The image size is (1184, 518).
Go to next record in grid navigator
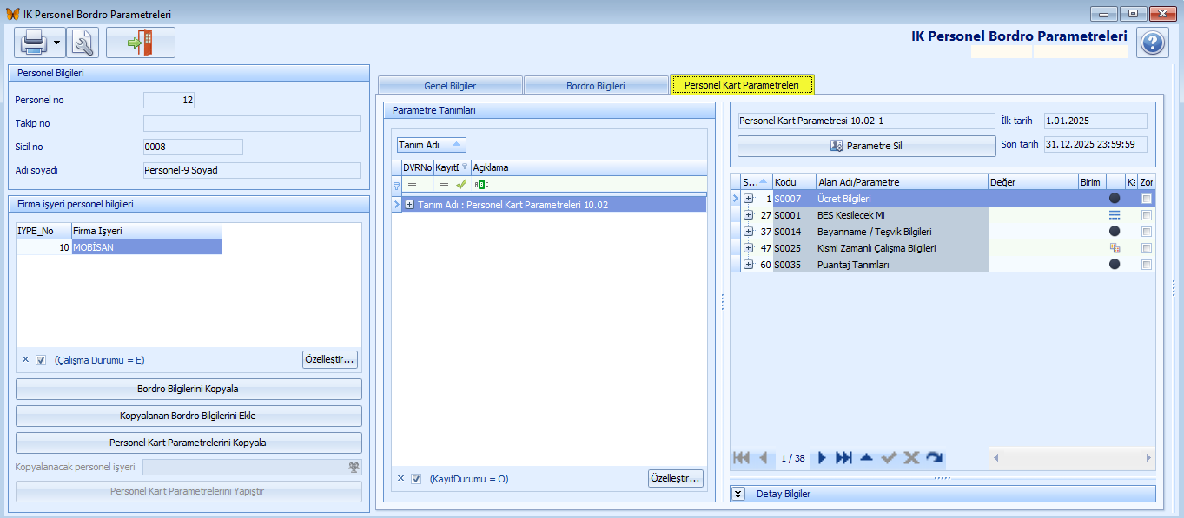point(822,458)
